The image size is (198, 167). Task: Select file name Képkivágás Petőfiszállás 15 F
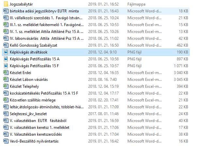click(34, 66)
